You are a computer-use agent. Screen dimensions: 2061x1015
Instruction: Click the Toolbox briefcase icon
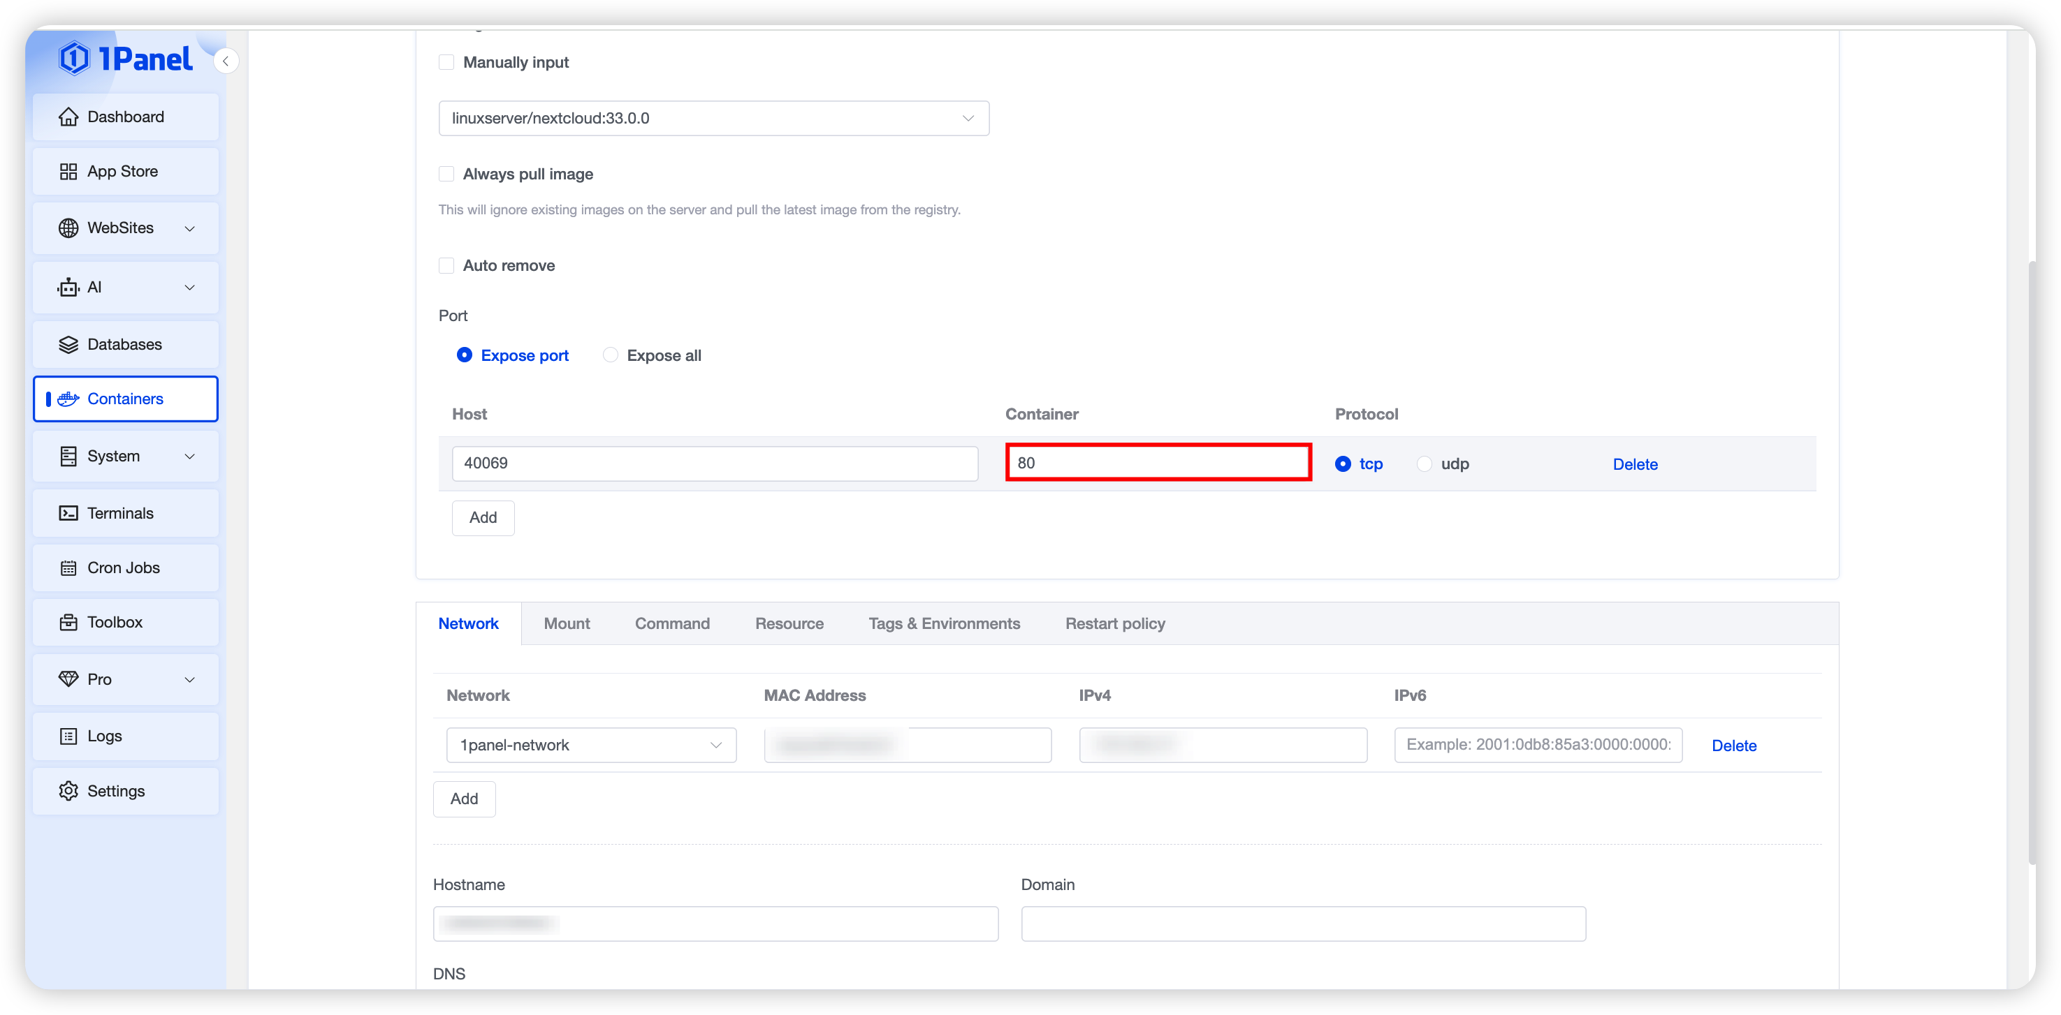point(68,622)
